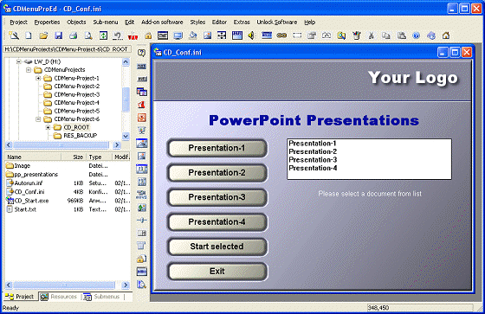Image resolution: width=485 pixels, height=314 pixels.
Task: Click the trash bin icon in vertical toolbar
Action: tap(141, 246)
